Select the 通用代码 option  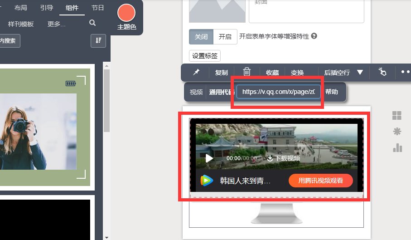[222, 92]
